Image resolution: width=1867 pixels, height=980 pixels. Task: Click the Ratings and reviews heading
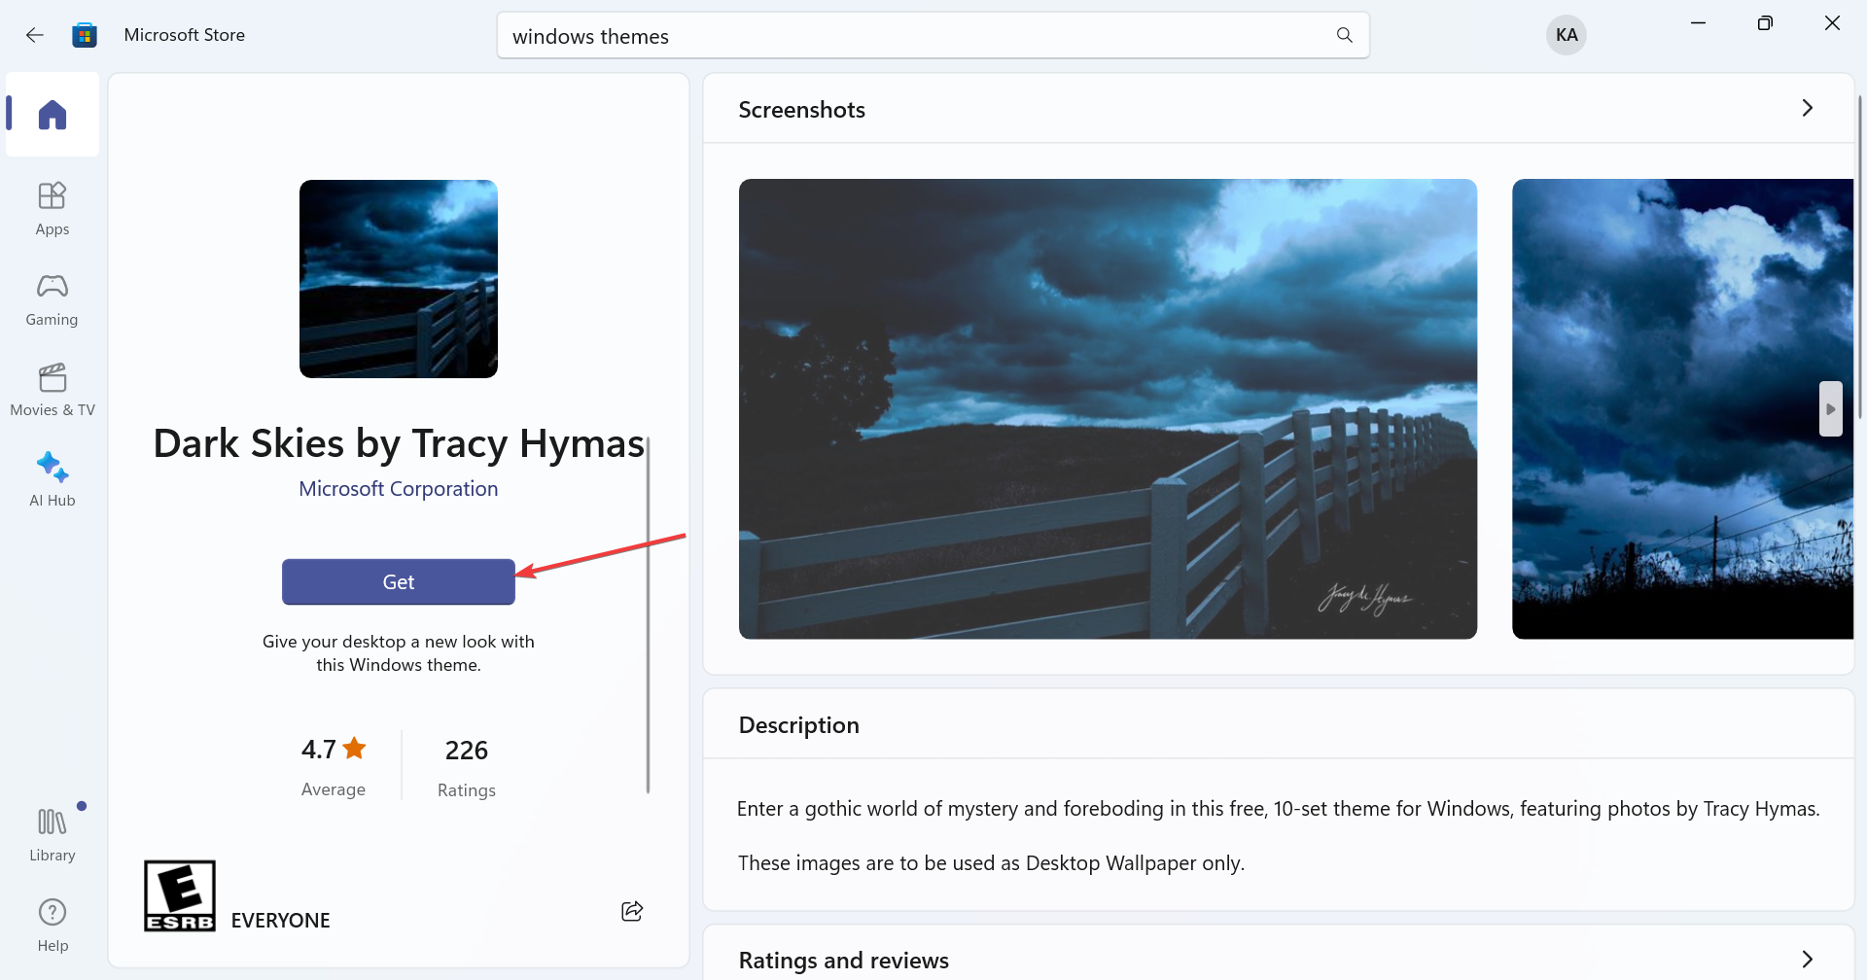pos(843,961)
